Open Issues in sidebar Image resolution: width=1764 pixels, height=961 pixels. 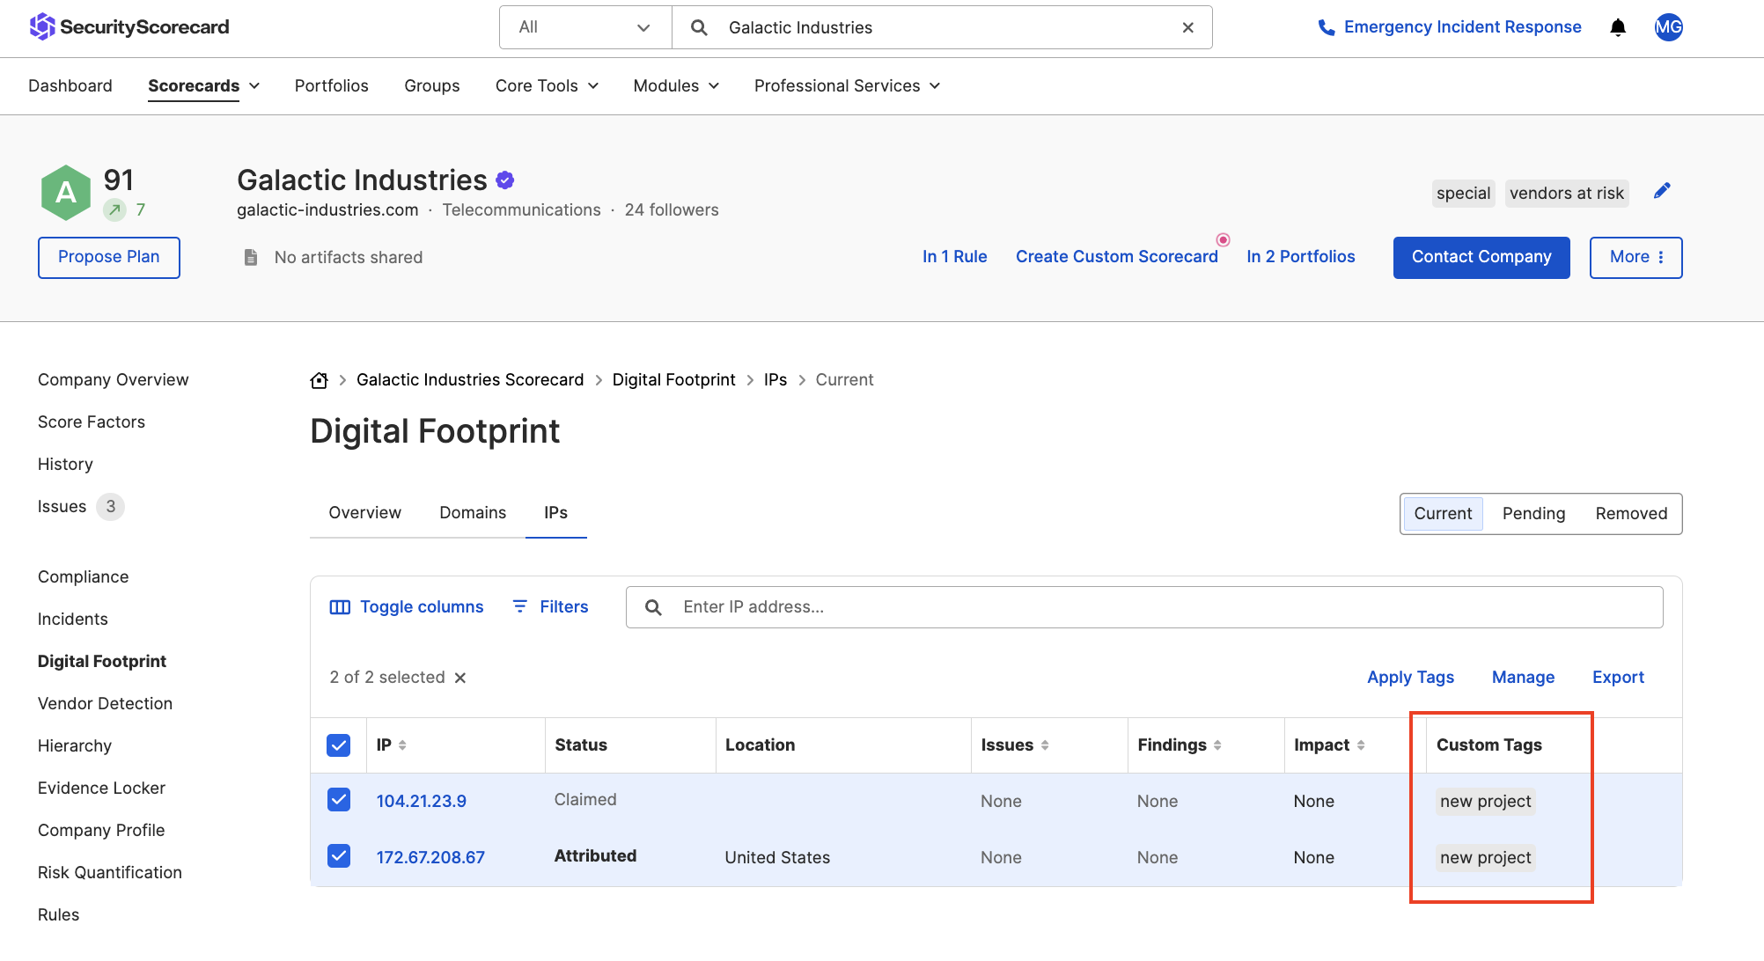(x=62, y=507)
